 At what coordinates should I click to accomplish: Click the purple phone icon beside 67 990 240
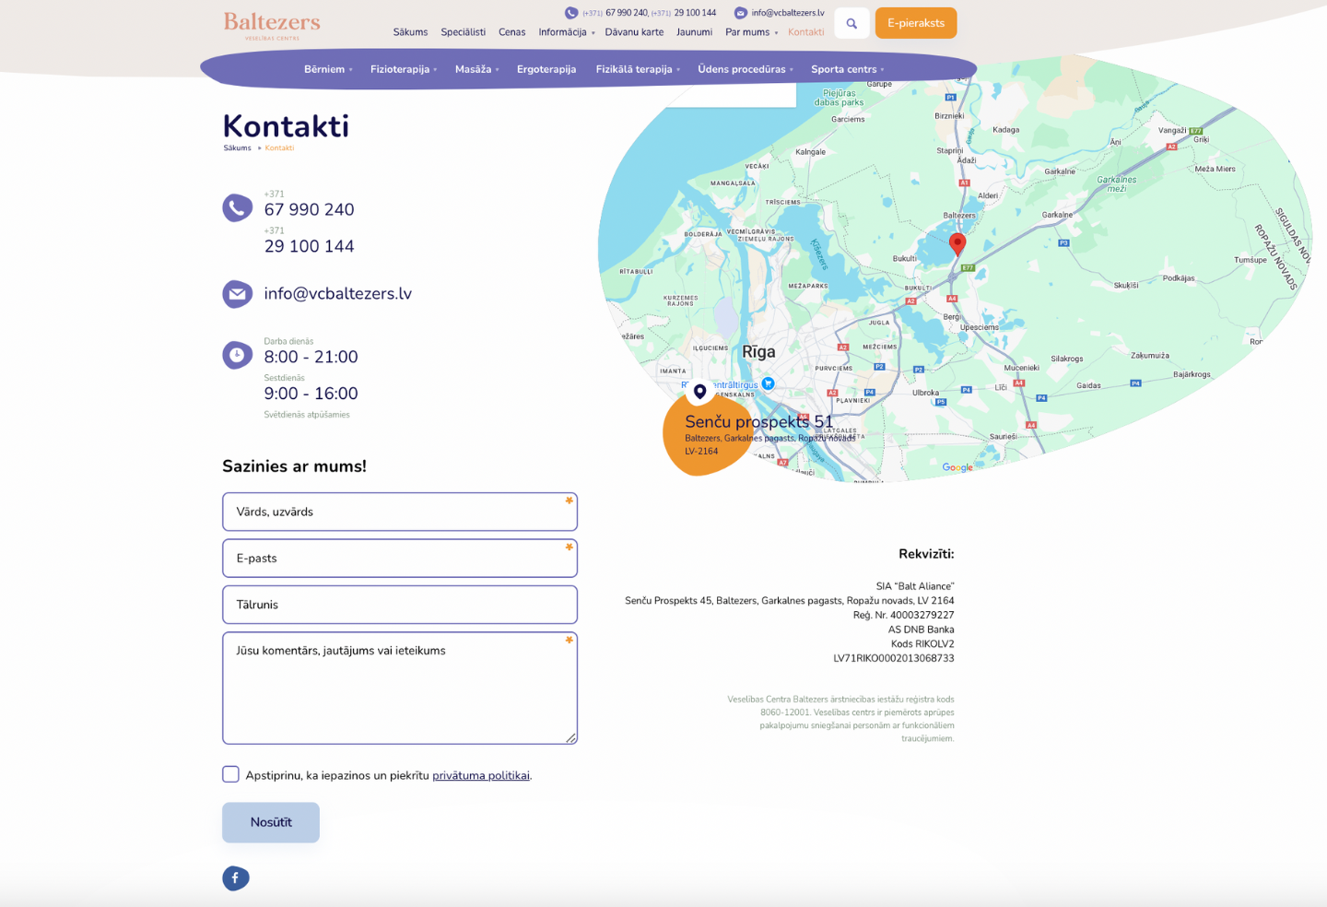(238, 207)
